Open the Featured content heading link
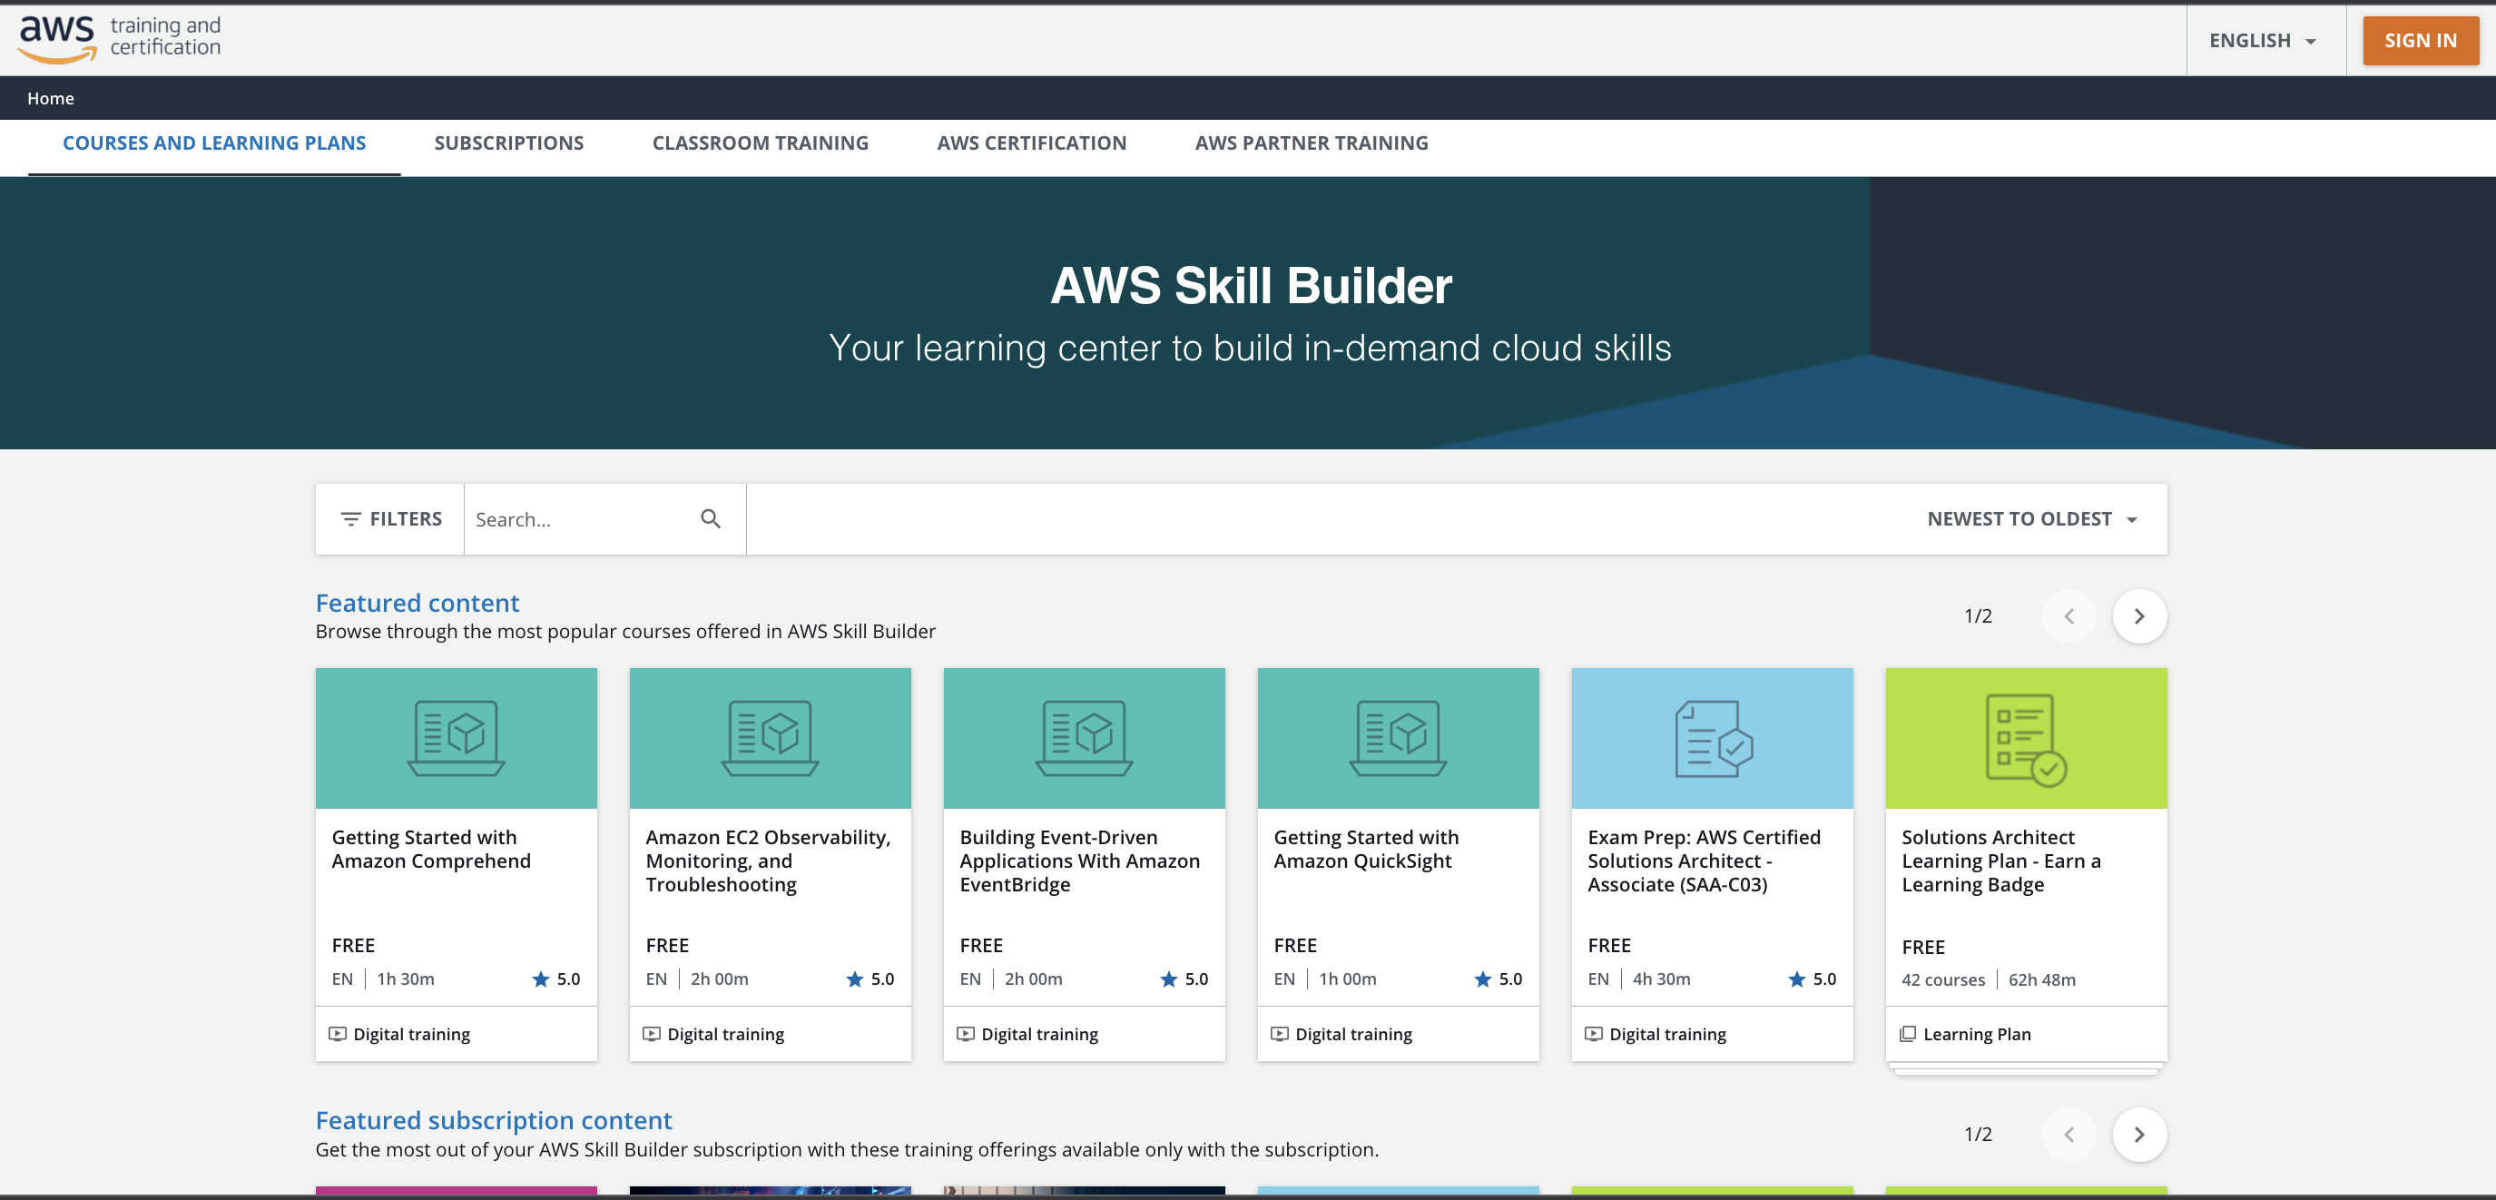Viewport: 2496px width, 1200px height. click(x=418, y=603)
